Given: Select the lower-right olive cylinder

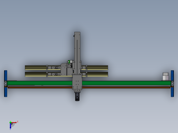Looking at the screenshot, I should click(x=98, y=74).
